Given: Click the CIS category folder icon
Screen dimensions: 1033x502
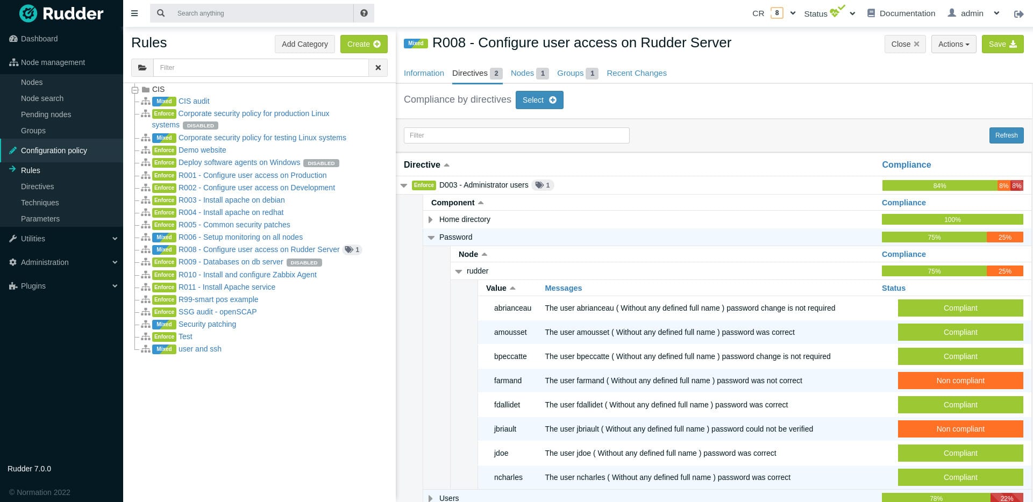Looking at the screenshot, I should pyautogui.click(x=146, y=90).
